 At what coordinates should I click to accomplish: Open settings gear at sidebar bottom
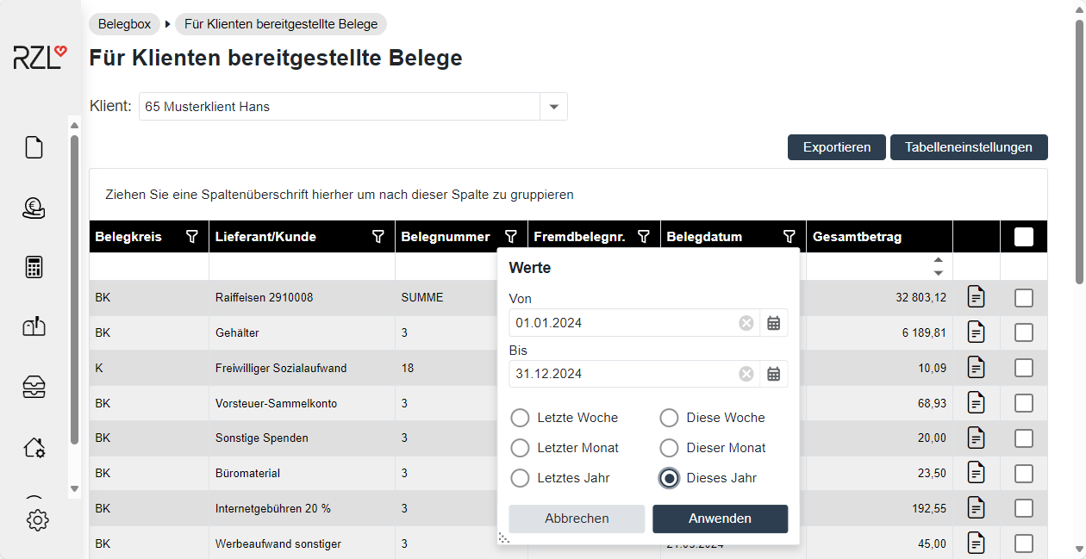pos(38,520)
